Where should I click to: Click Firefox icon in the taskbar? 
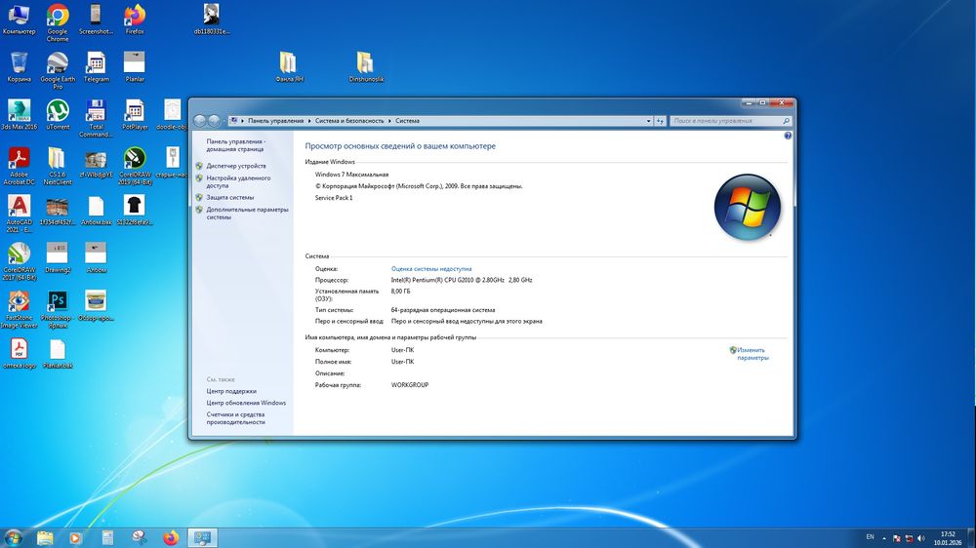172,537
